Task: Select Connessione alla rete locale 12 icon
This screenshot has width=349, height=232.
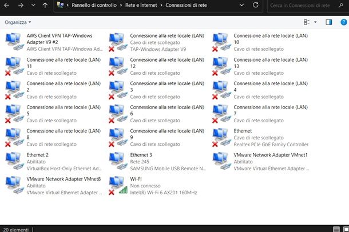Action: 118,66
